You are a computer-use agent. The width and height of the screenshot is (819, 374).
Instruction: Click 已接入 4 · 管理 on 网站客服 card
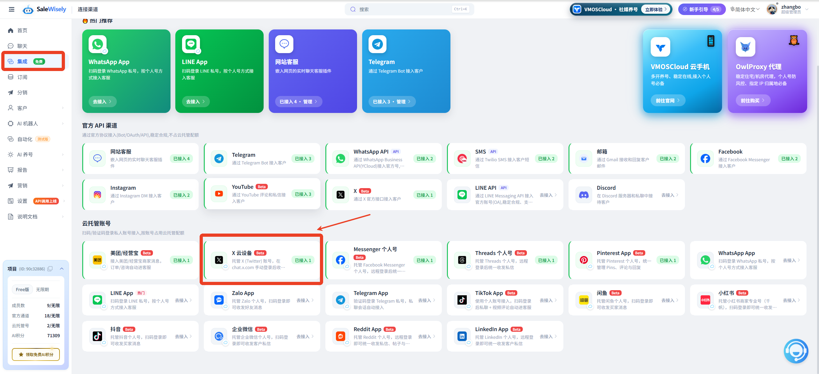298,101
